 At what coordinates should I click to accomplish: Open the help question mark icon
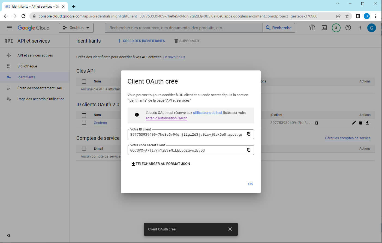tap(348, 28)
